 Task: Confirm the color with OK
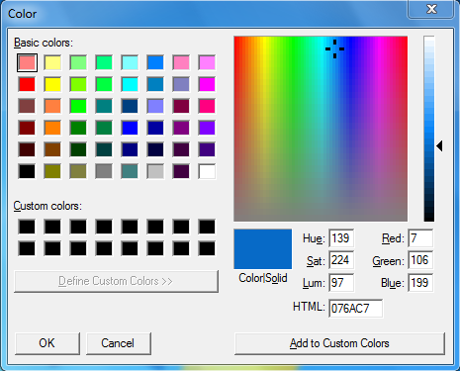[47, 343]
